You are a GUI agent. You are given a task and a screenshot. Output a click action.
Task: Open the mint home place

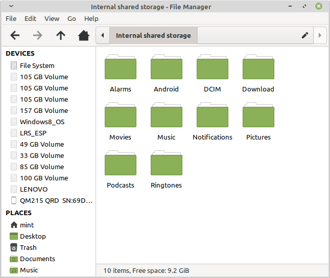pyautogui.click(x=49, y=225)
